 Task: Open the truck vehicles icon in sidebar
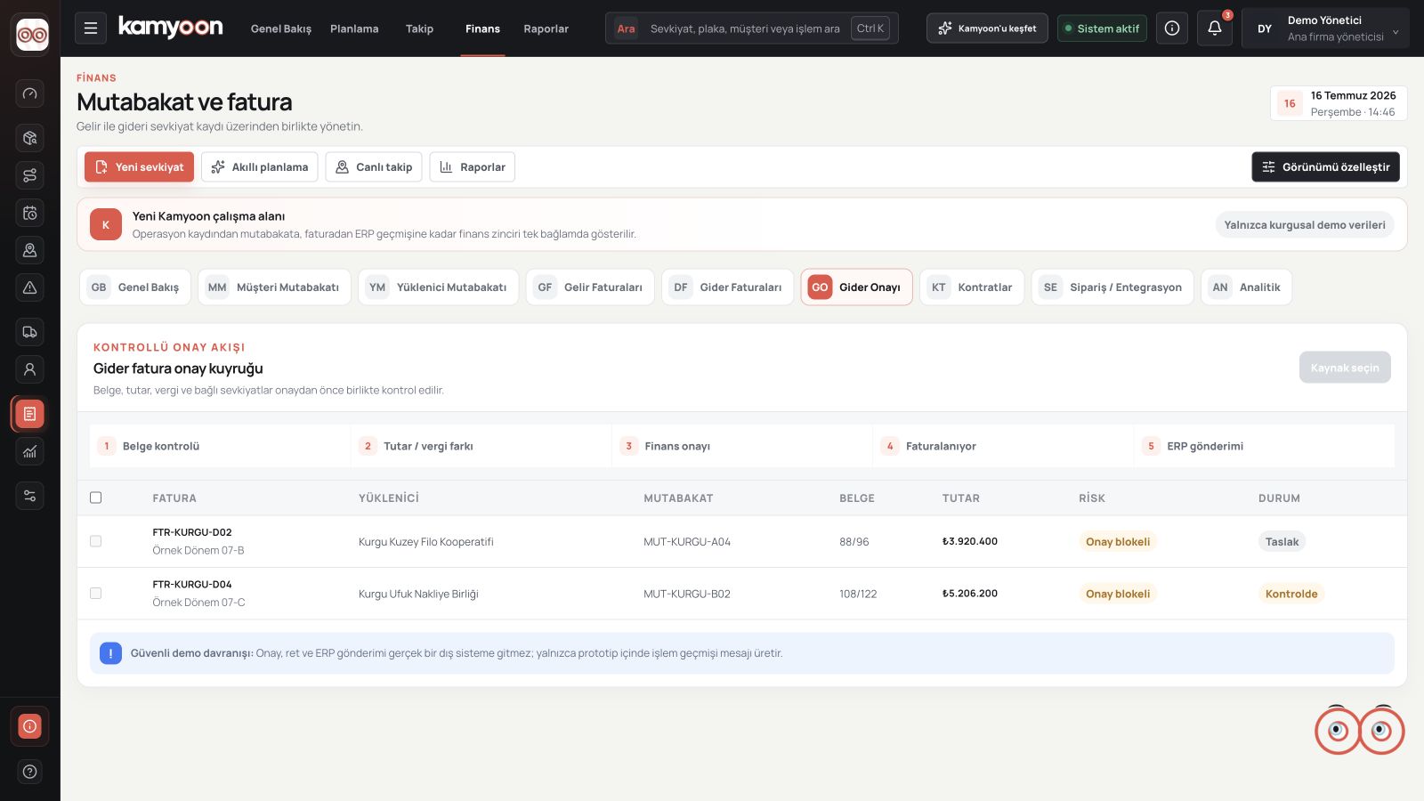coord(29,332)
